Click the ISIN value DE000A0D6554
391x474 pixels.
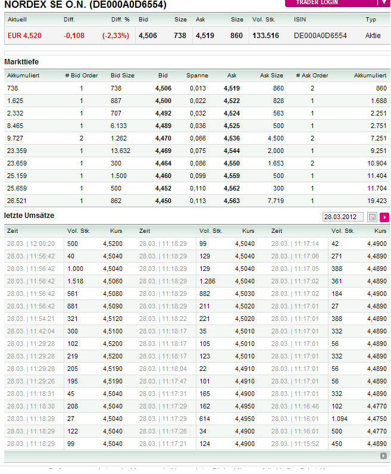(x=320, y=36)
